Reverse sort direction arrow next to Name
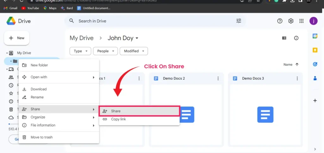 tap(297, 64)
